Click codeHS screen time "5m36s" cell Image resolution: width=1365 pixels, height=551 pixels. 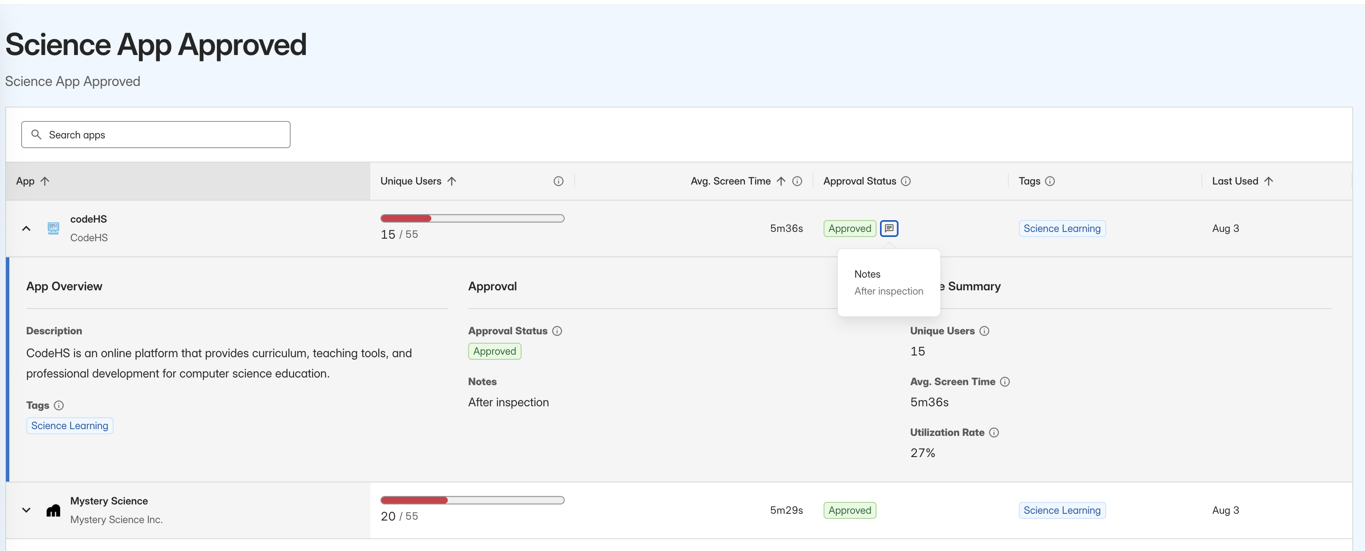point(786,229)
